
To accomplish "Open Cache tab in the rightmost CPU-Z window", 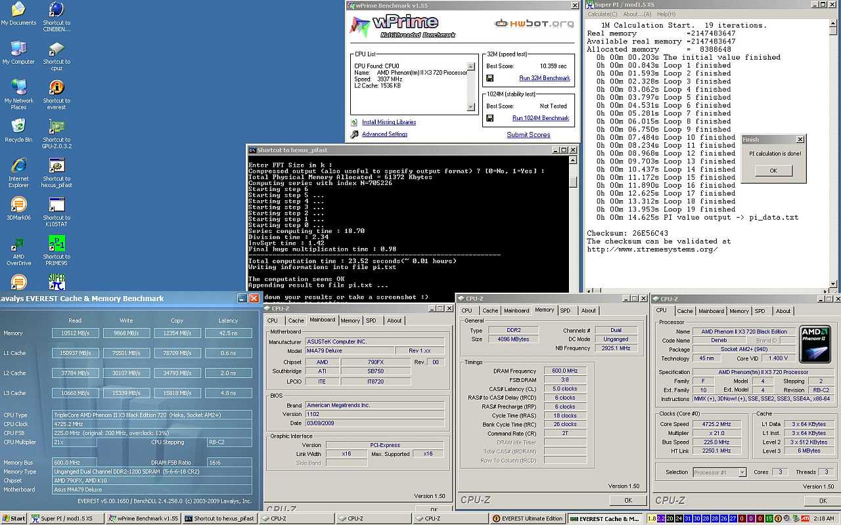I will tap(685, 311).
